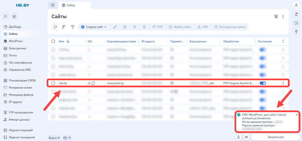Click the HB.BY logo

22,6
